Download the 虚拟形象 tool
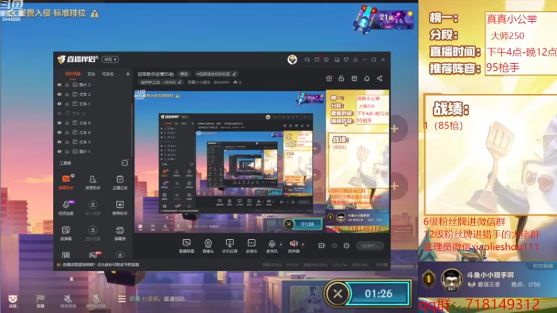 pyautogui.click(x=93, y=234)
